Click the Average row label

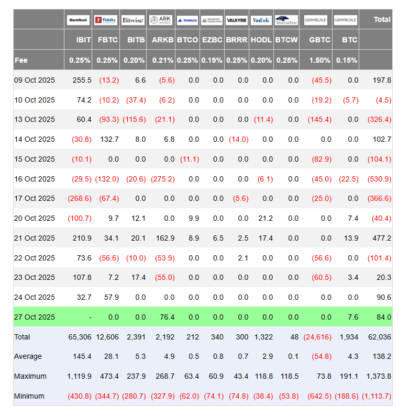28,356
